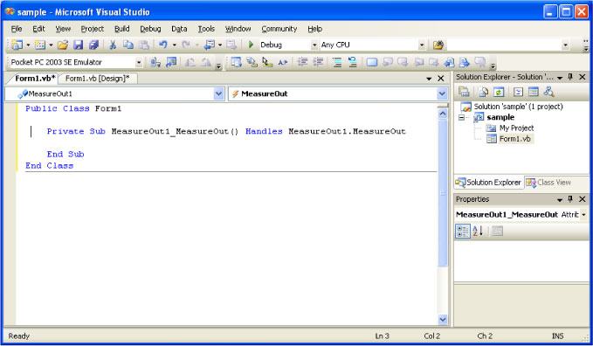Toggle Categorized view in Properties panel
This screenshot has width=593, height=346.
(x=462, y=231)
